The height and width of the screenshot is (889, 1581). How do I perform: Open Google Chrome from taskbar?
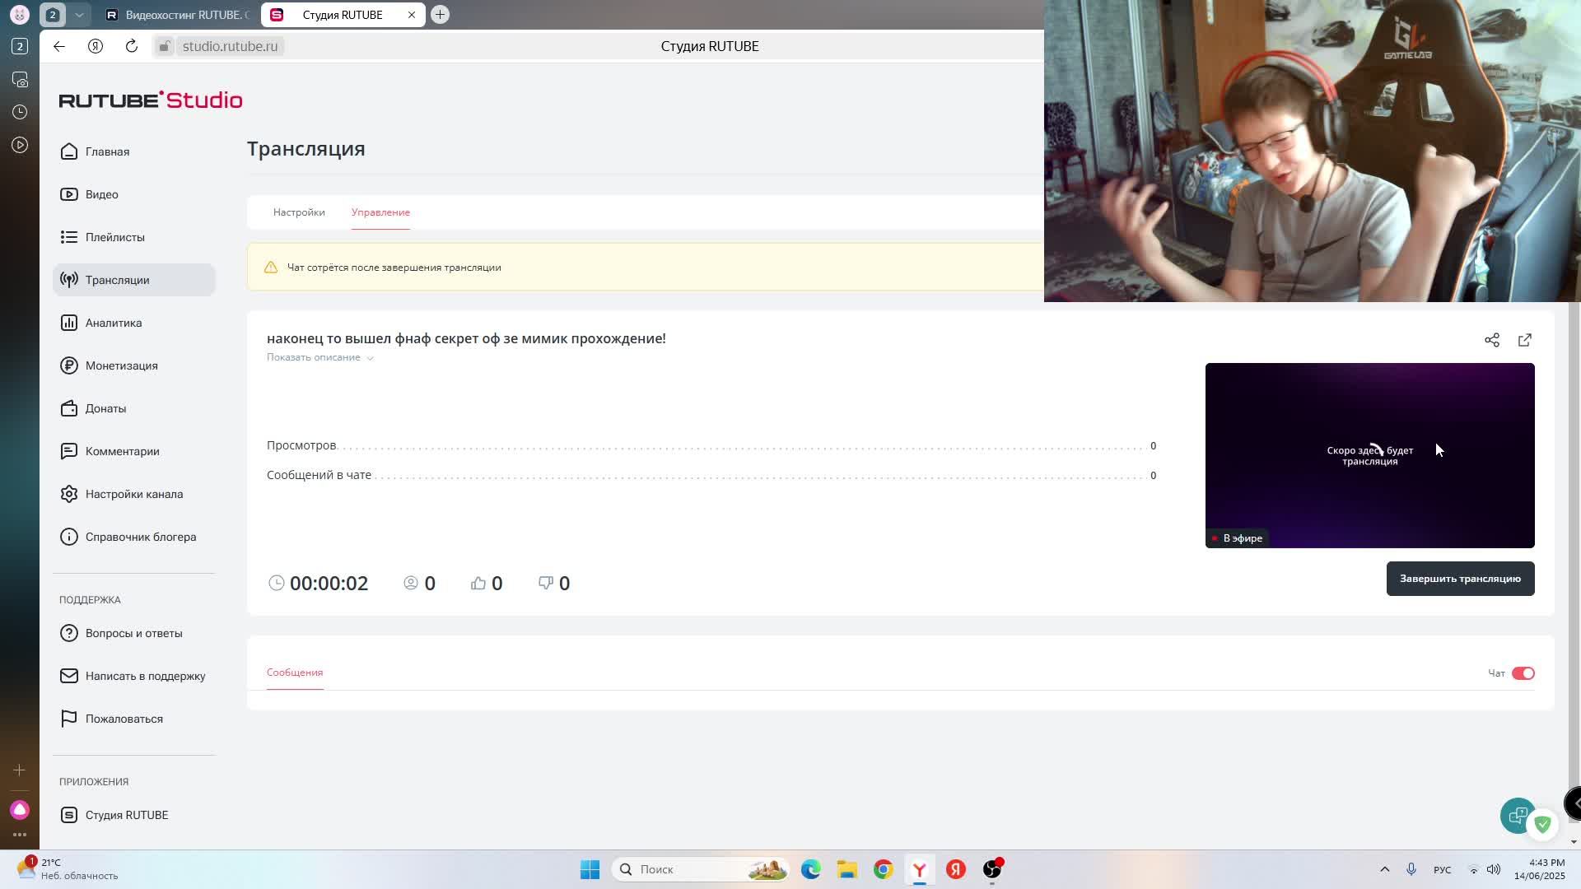[884, 869]
